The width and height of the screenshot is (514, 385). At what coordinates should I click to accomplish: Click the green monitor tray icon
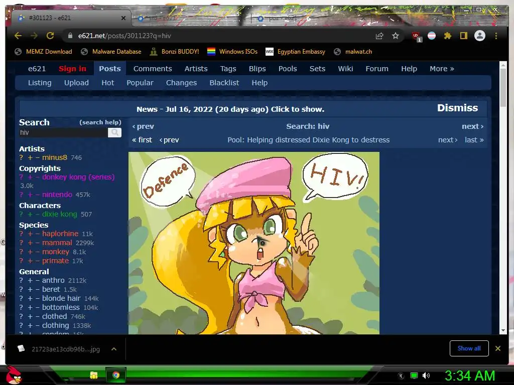coord(414,375)
